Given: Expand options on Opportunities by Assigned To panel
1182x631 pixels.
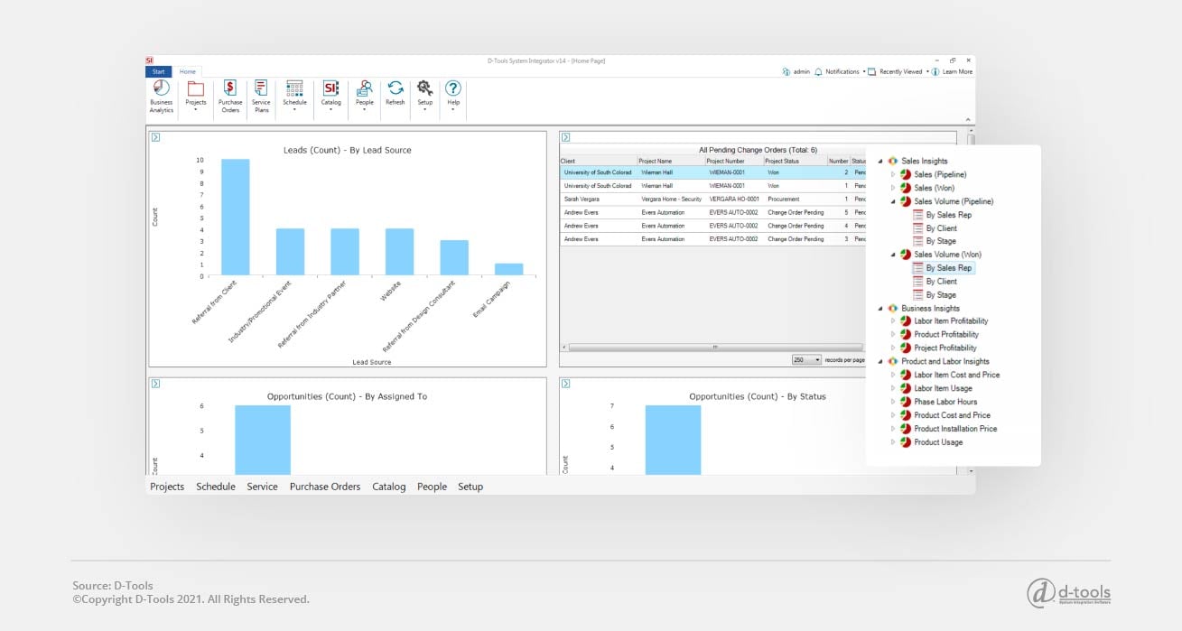Looking at the screenshot, I should click(155, 384).
